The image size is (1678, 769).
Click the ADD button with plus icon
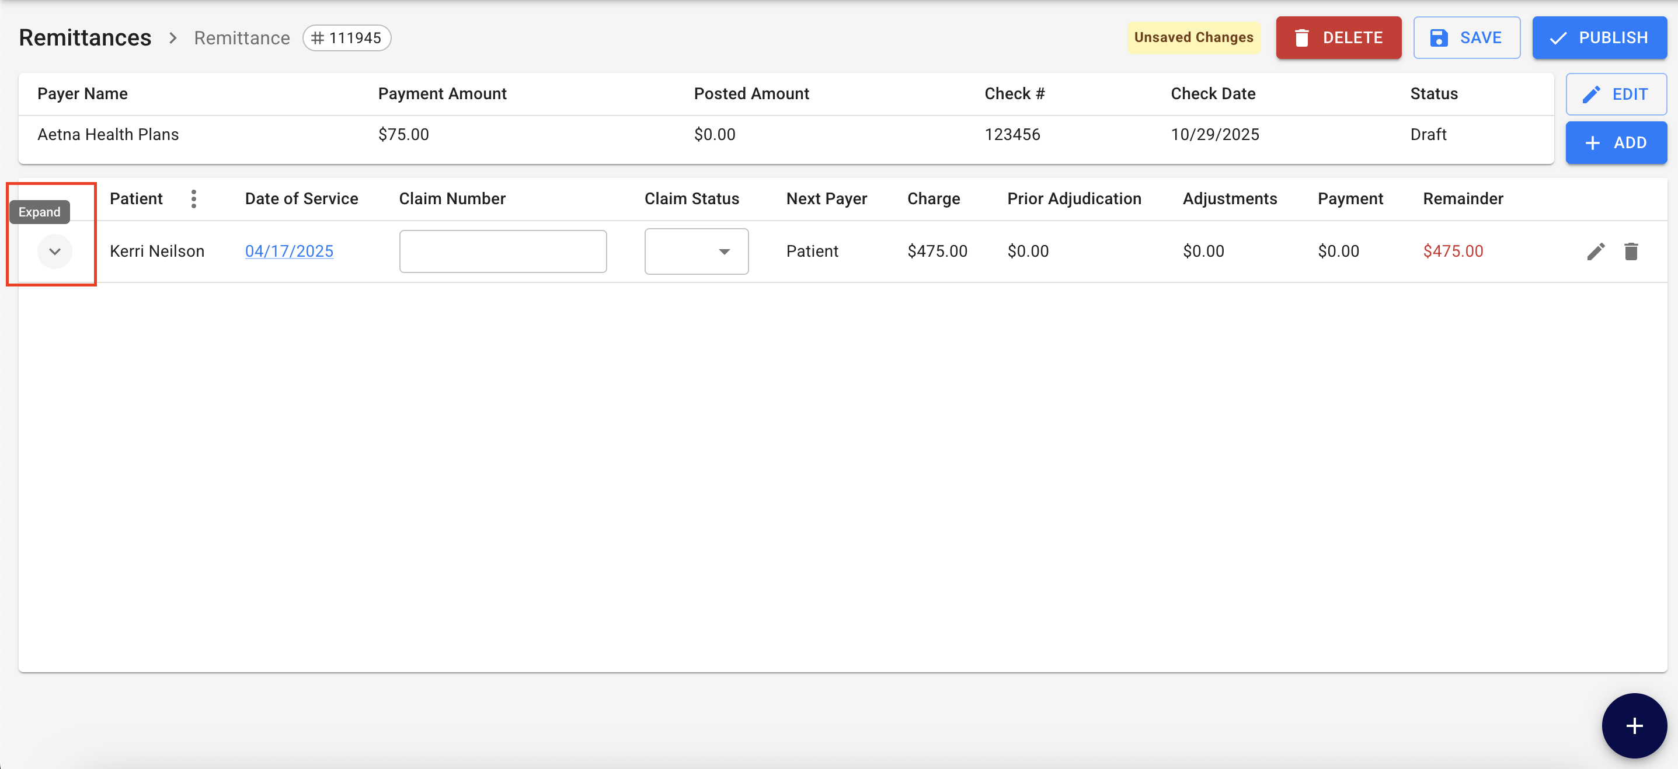(x=1616, y=142)
